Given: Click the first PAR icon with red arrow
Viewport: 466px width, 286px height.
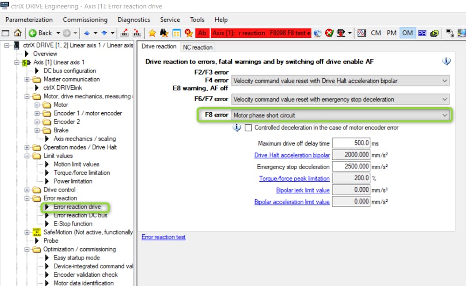Looking at the screenshot, I should pos(125,33).
